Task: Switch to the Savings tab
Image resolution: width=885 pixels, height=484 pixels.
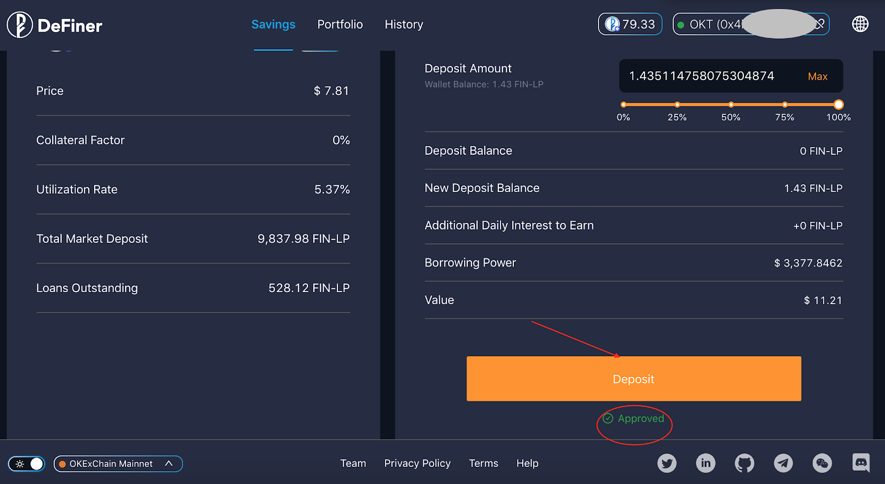Action: click(x=273, y=24)
